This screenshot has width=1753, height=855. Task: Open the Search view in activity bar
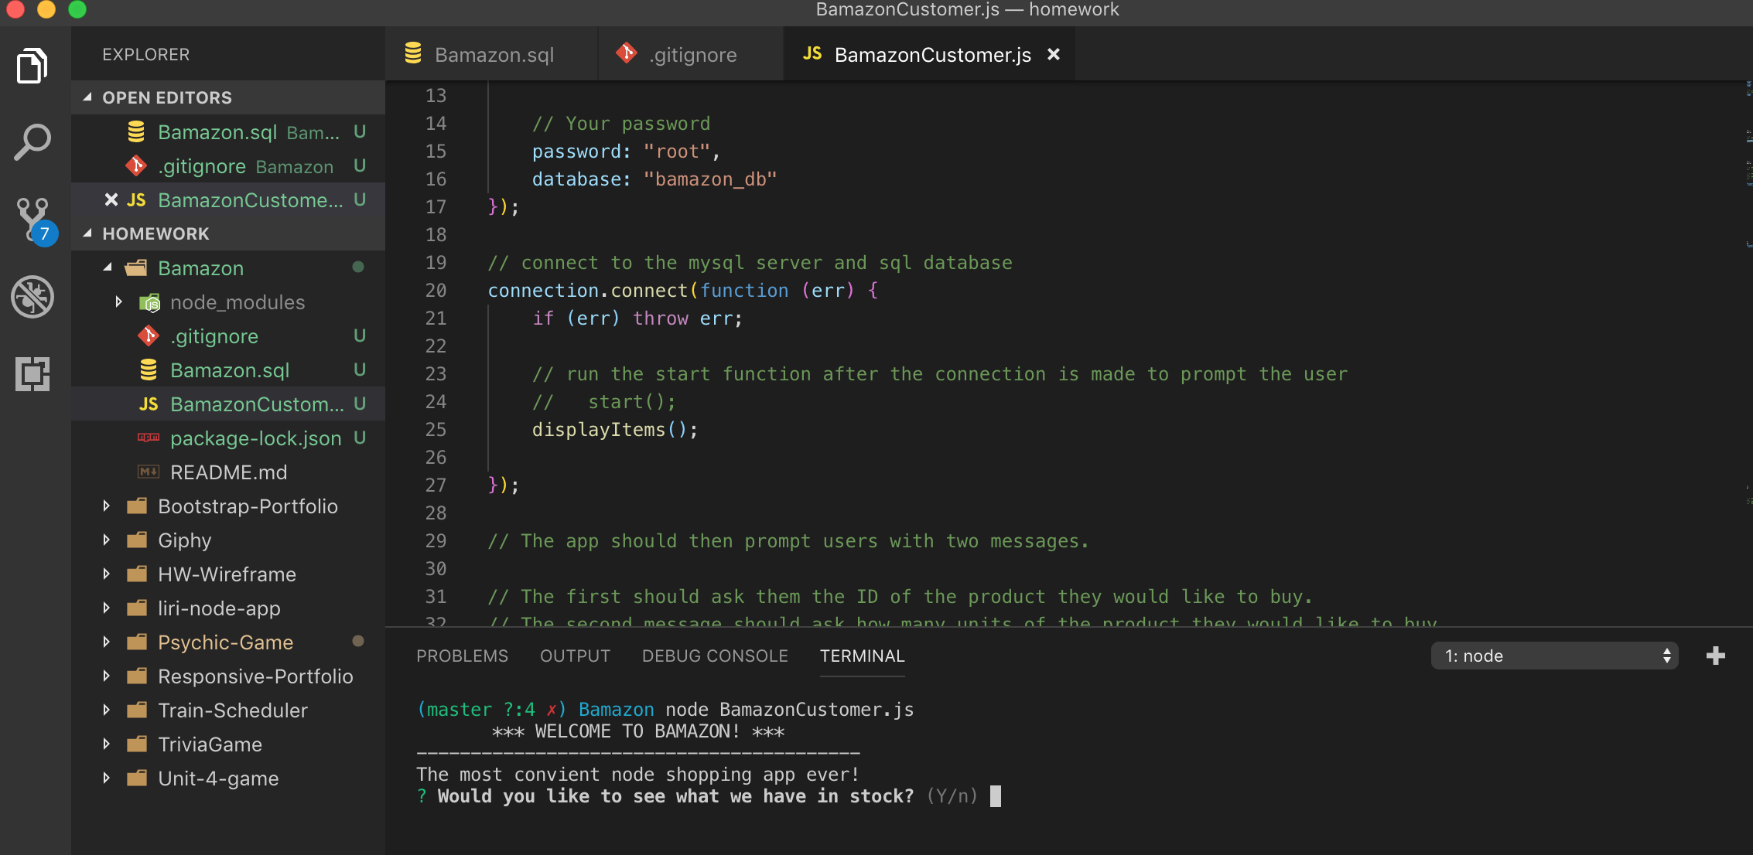[x=32, y=143]
